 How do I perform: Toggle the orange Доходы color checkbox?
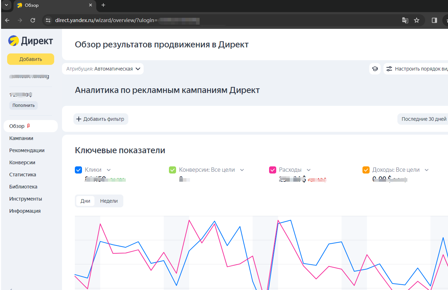click(x=366, y=170)
